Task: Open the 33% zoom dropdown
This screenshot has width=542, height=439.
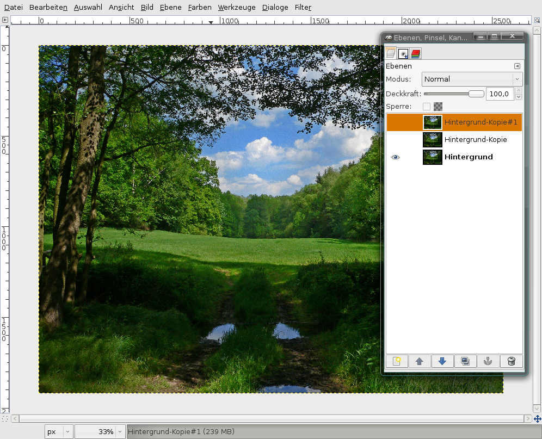Action: pos(100,432)
